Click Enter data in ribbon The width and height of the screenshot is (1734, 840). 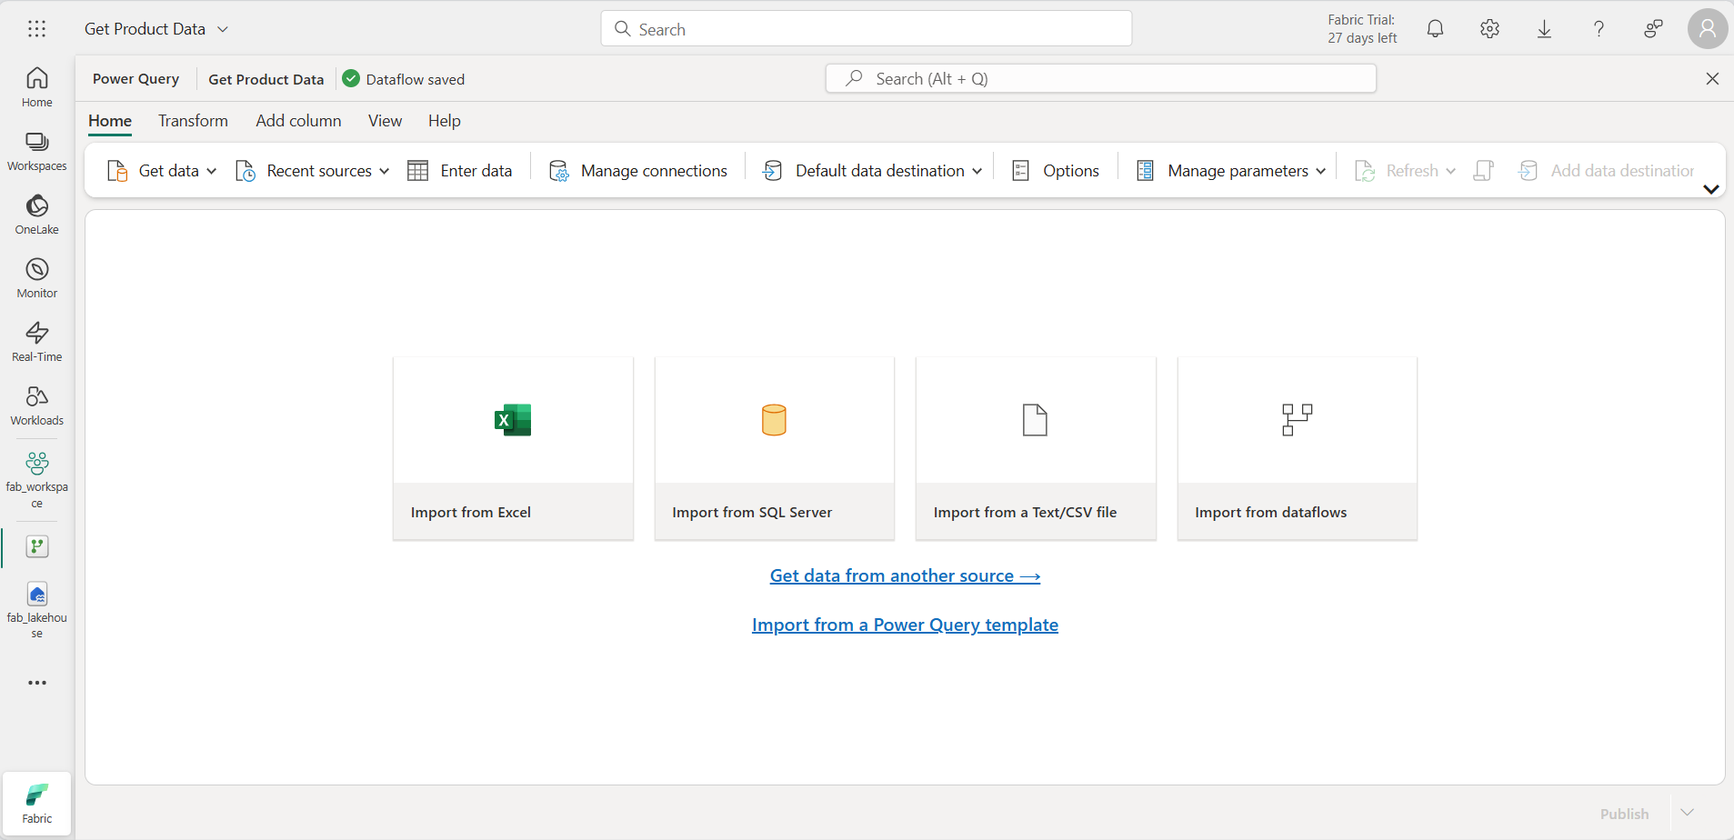[460, 171]
